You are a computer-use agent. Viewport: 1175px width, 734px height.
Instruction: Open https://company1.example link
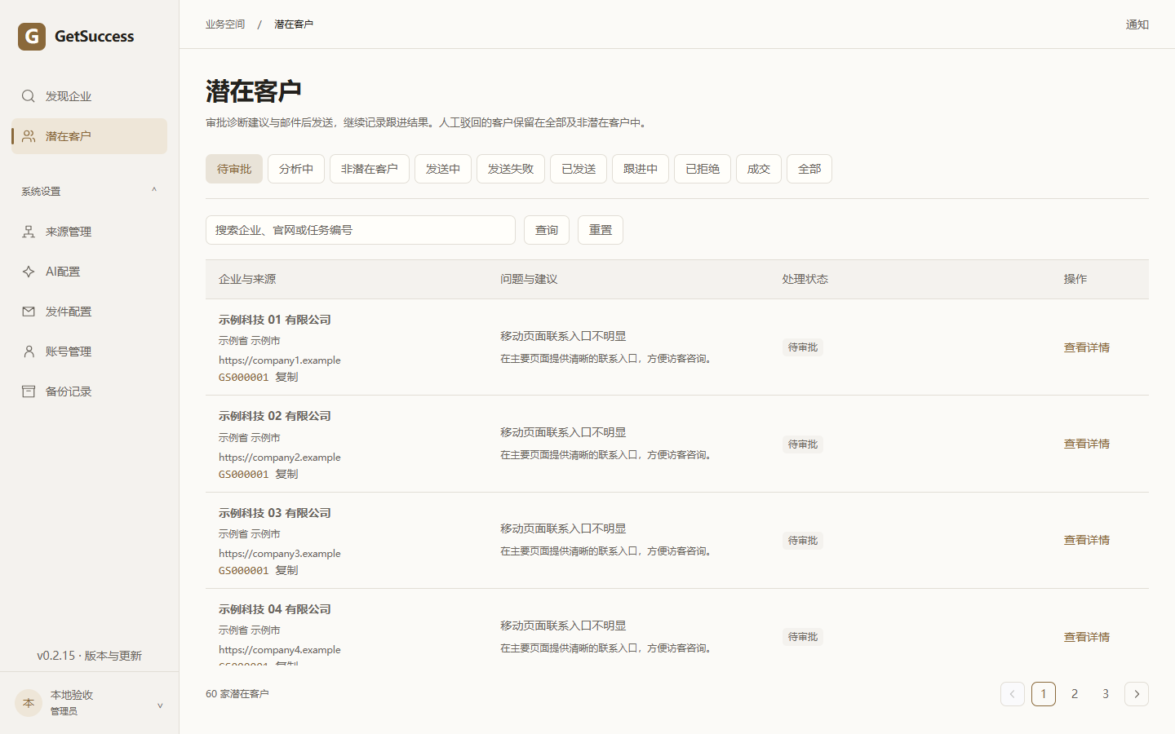(280, 360)
